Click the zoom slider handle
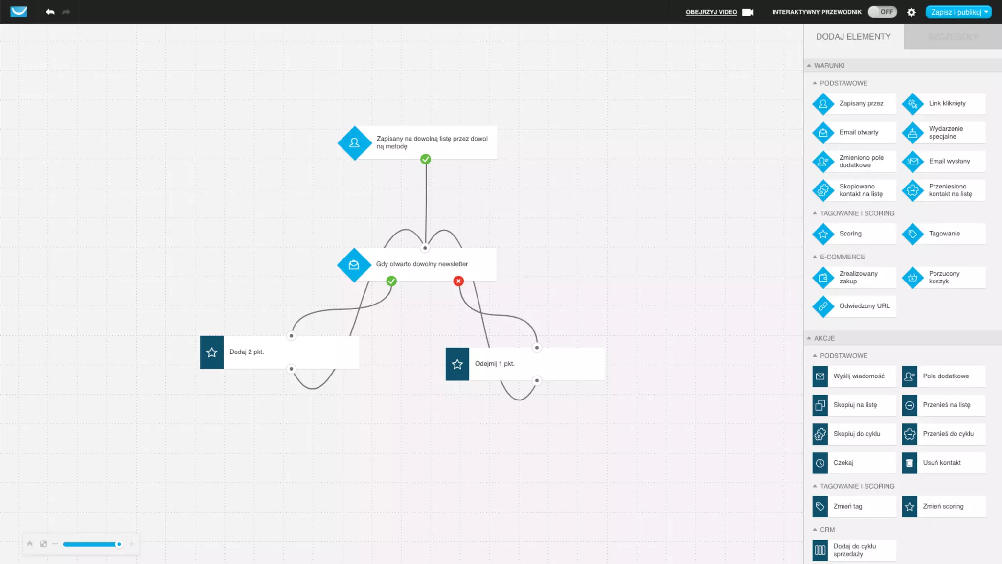This screenshot has height=564, width=1002. click(x=119, y=544)
